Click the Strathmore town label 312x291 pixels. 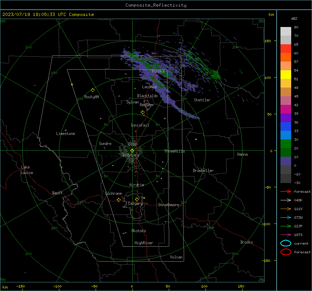click(168, 205)
